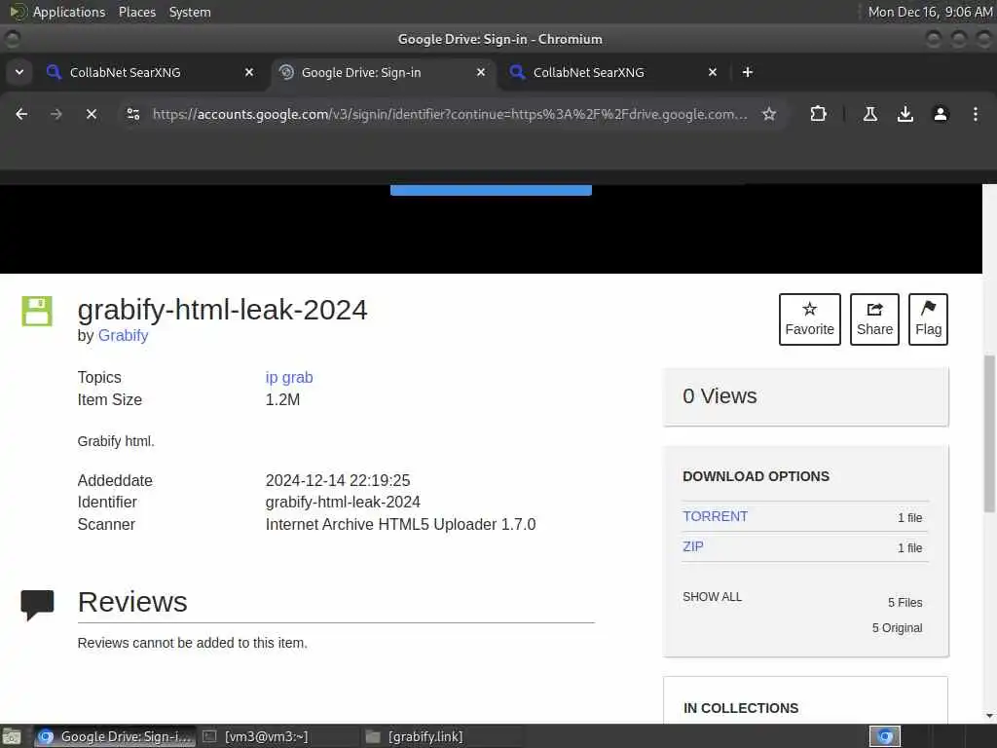
Task: Click the 0 Views counter box
Action: (x=805, y=396)
